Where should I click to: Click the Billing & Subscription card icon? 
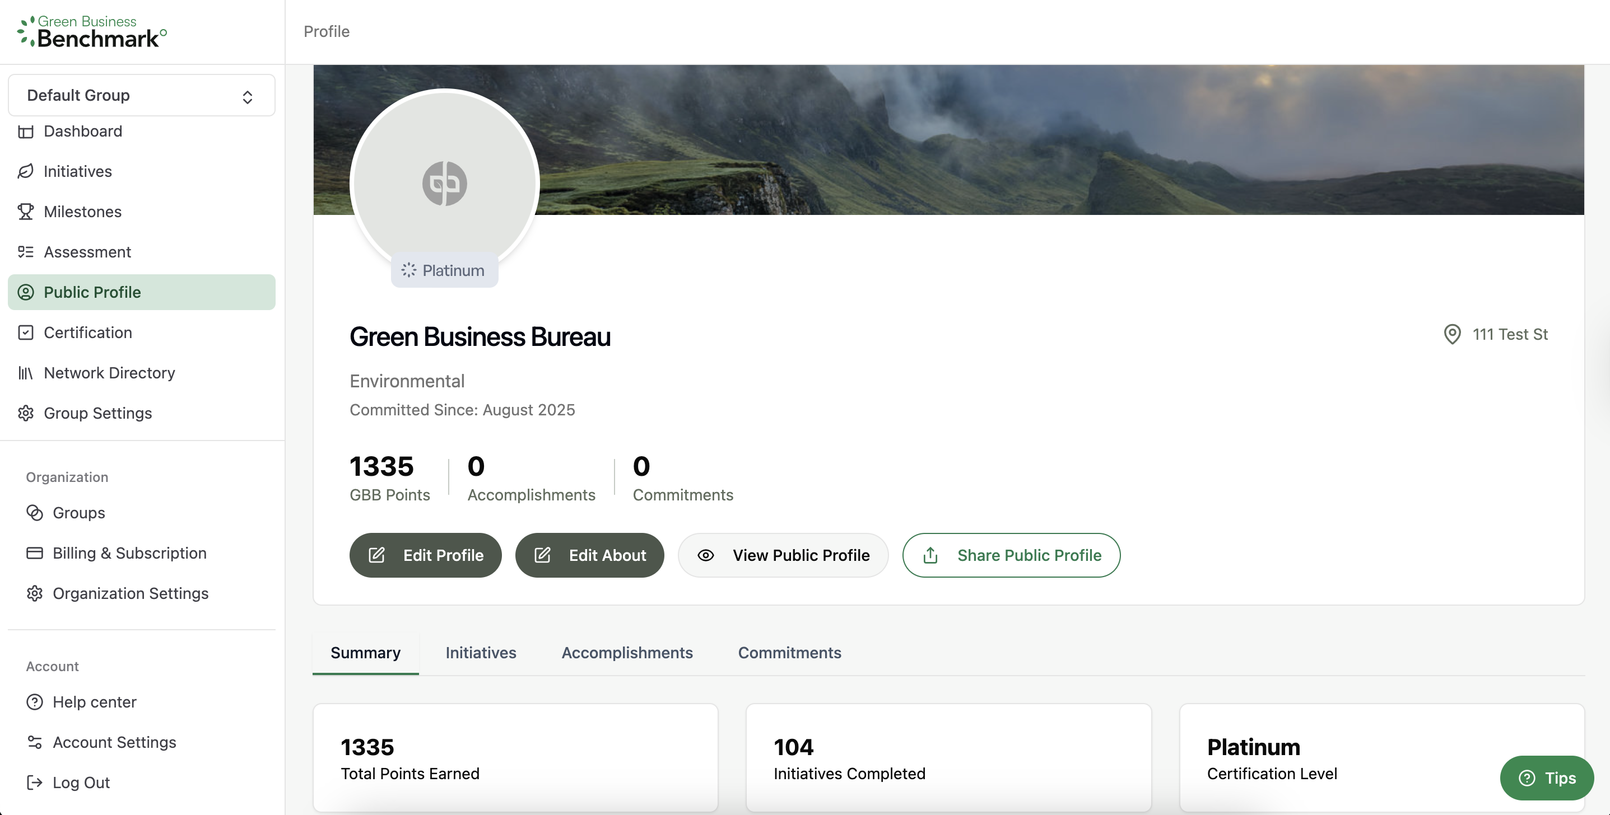click(34, 552)
